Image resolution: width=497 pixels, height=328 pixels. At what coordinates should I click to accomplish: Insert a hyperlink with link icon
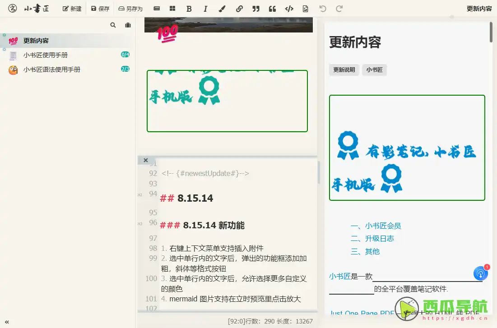pos(239,9)
